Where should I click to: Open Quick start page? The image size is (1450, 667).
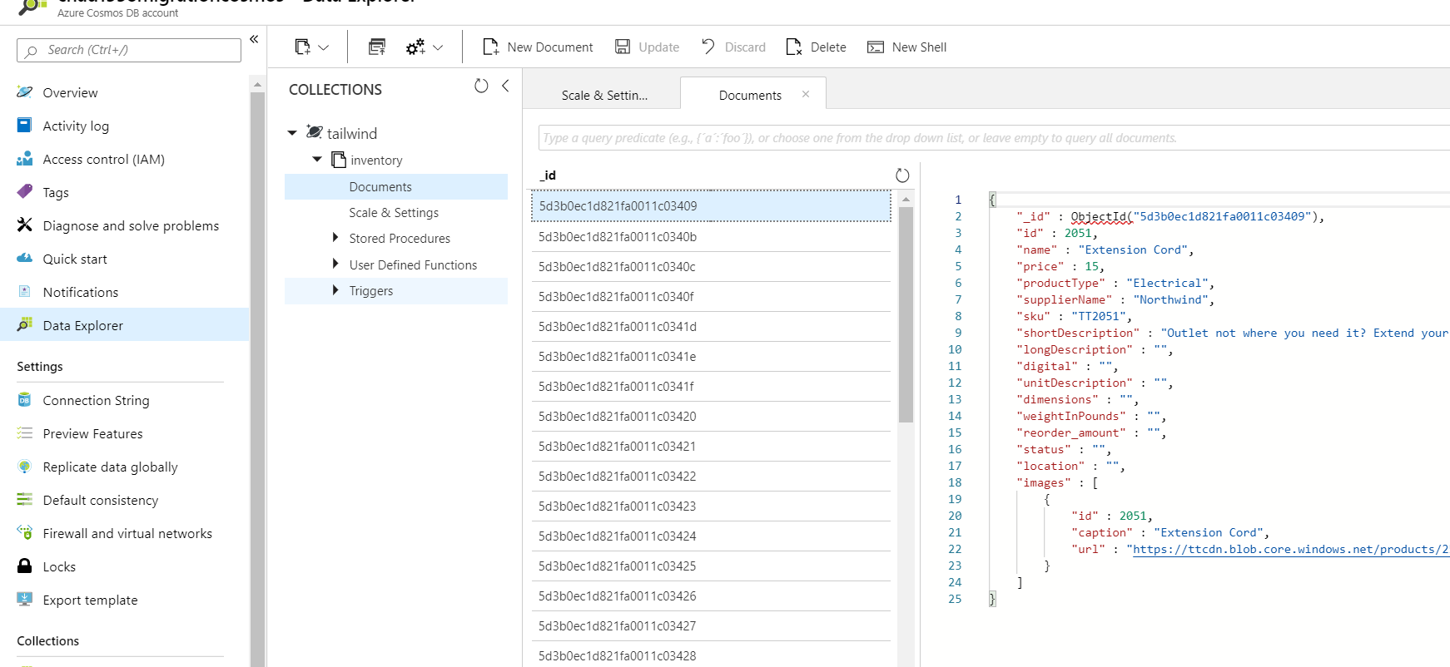(125, 259)
